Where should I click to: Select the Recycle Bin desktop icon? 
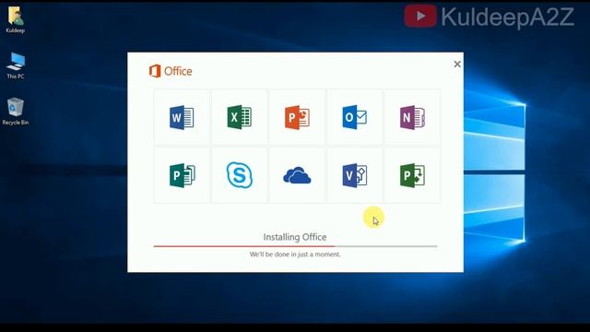point(16,112)
